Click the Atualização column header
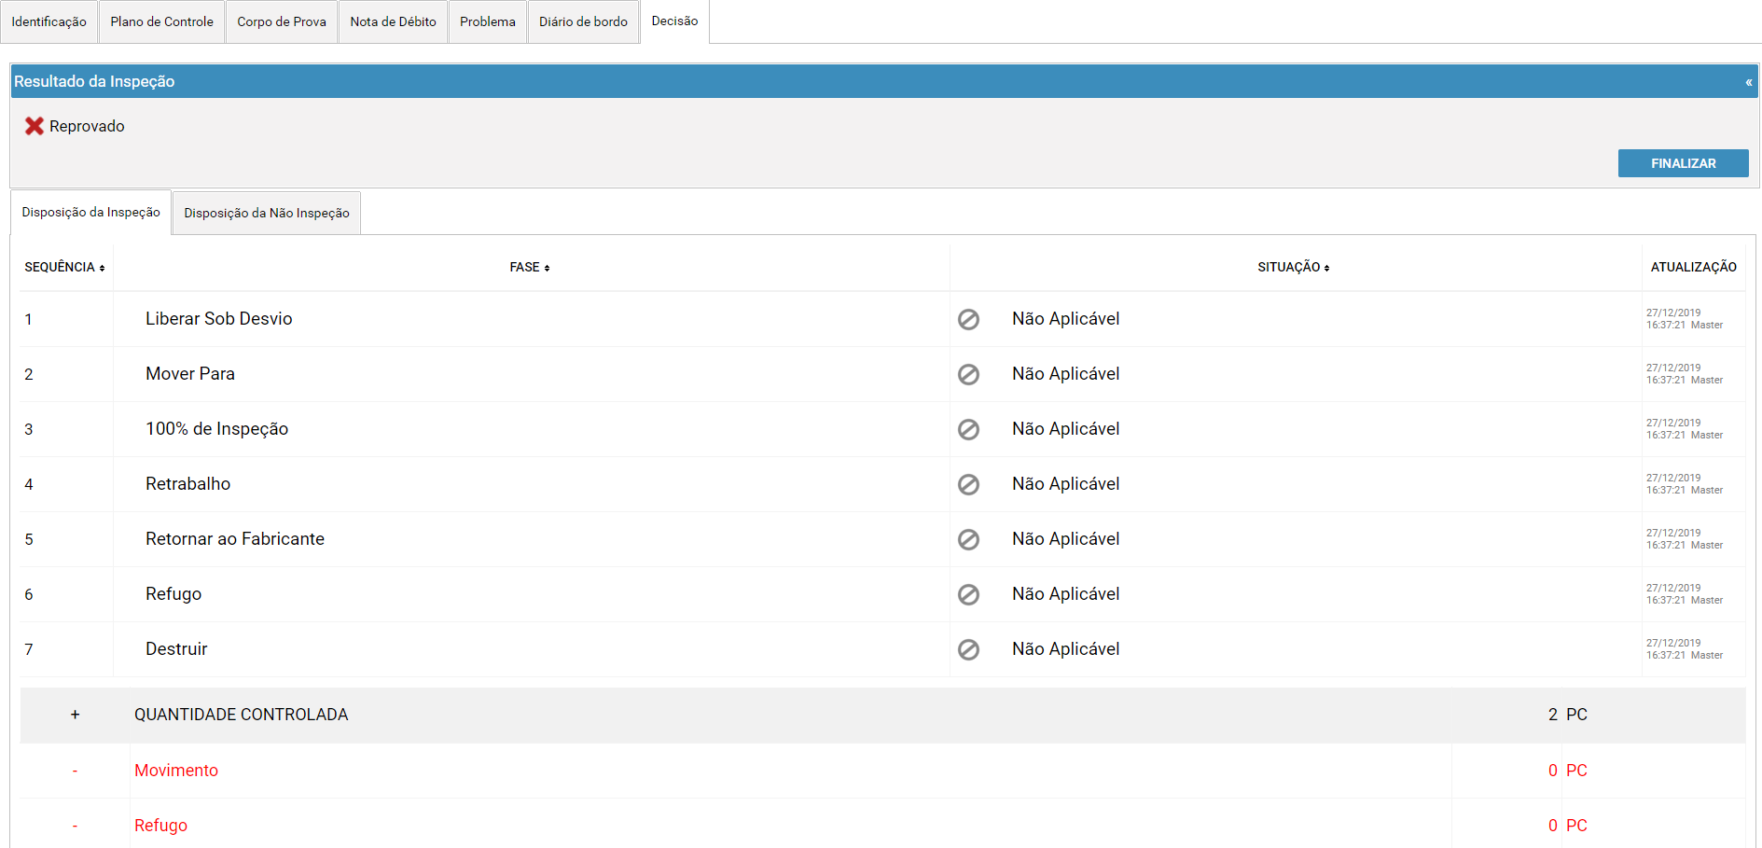Screen dimensions: 1762x848 [x=1693, y=267]
